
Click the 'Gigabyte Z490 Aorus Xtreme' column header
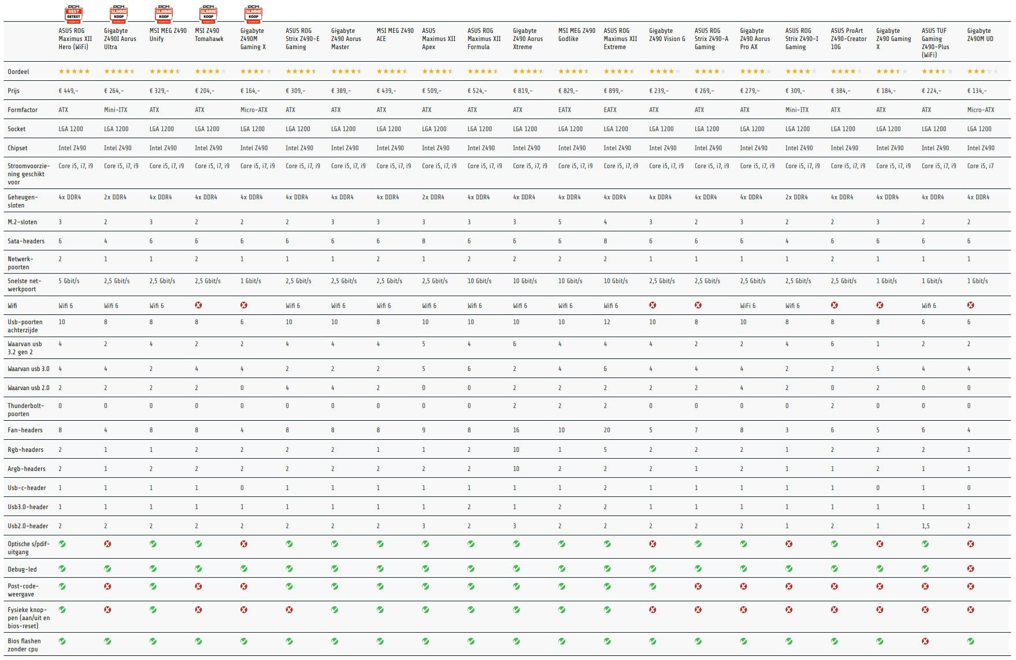coord(528,39)
